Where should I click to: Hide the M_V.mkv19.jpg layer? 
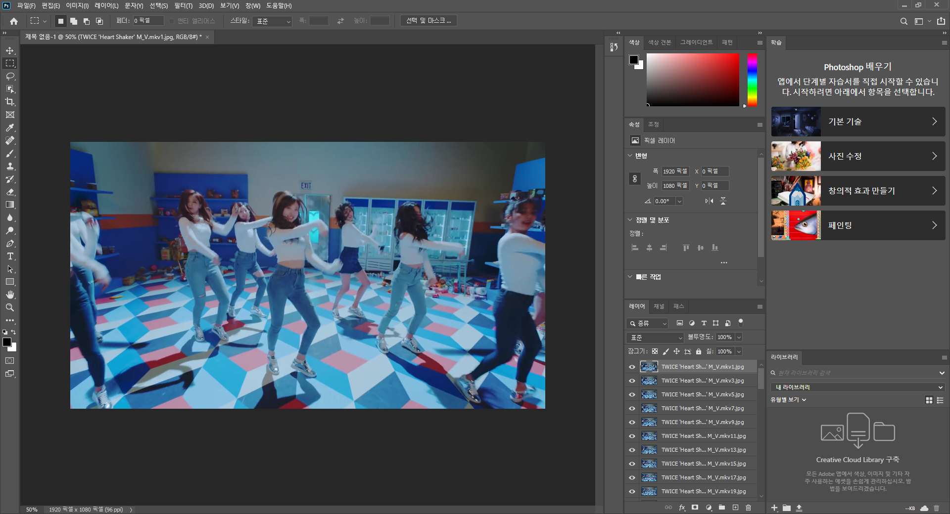coord(632,491)
